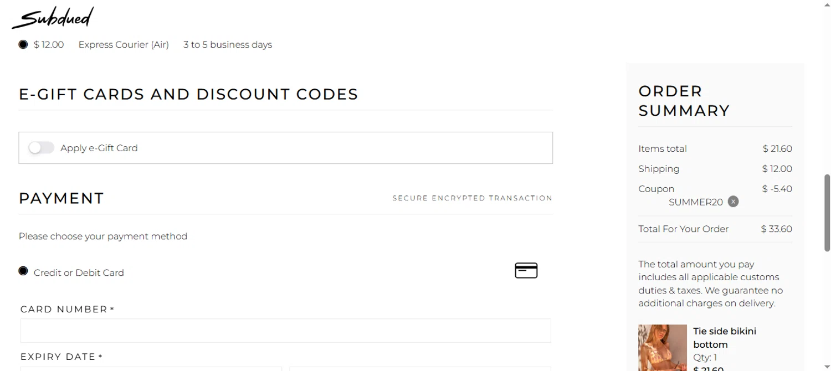Viewport: 831px width, 371px height.
Task: Click the Subdued logo
Action: tap(53, 18)
